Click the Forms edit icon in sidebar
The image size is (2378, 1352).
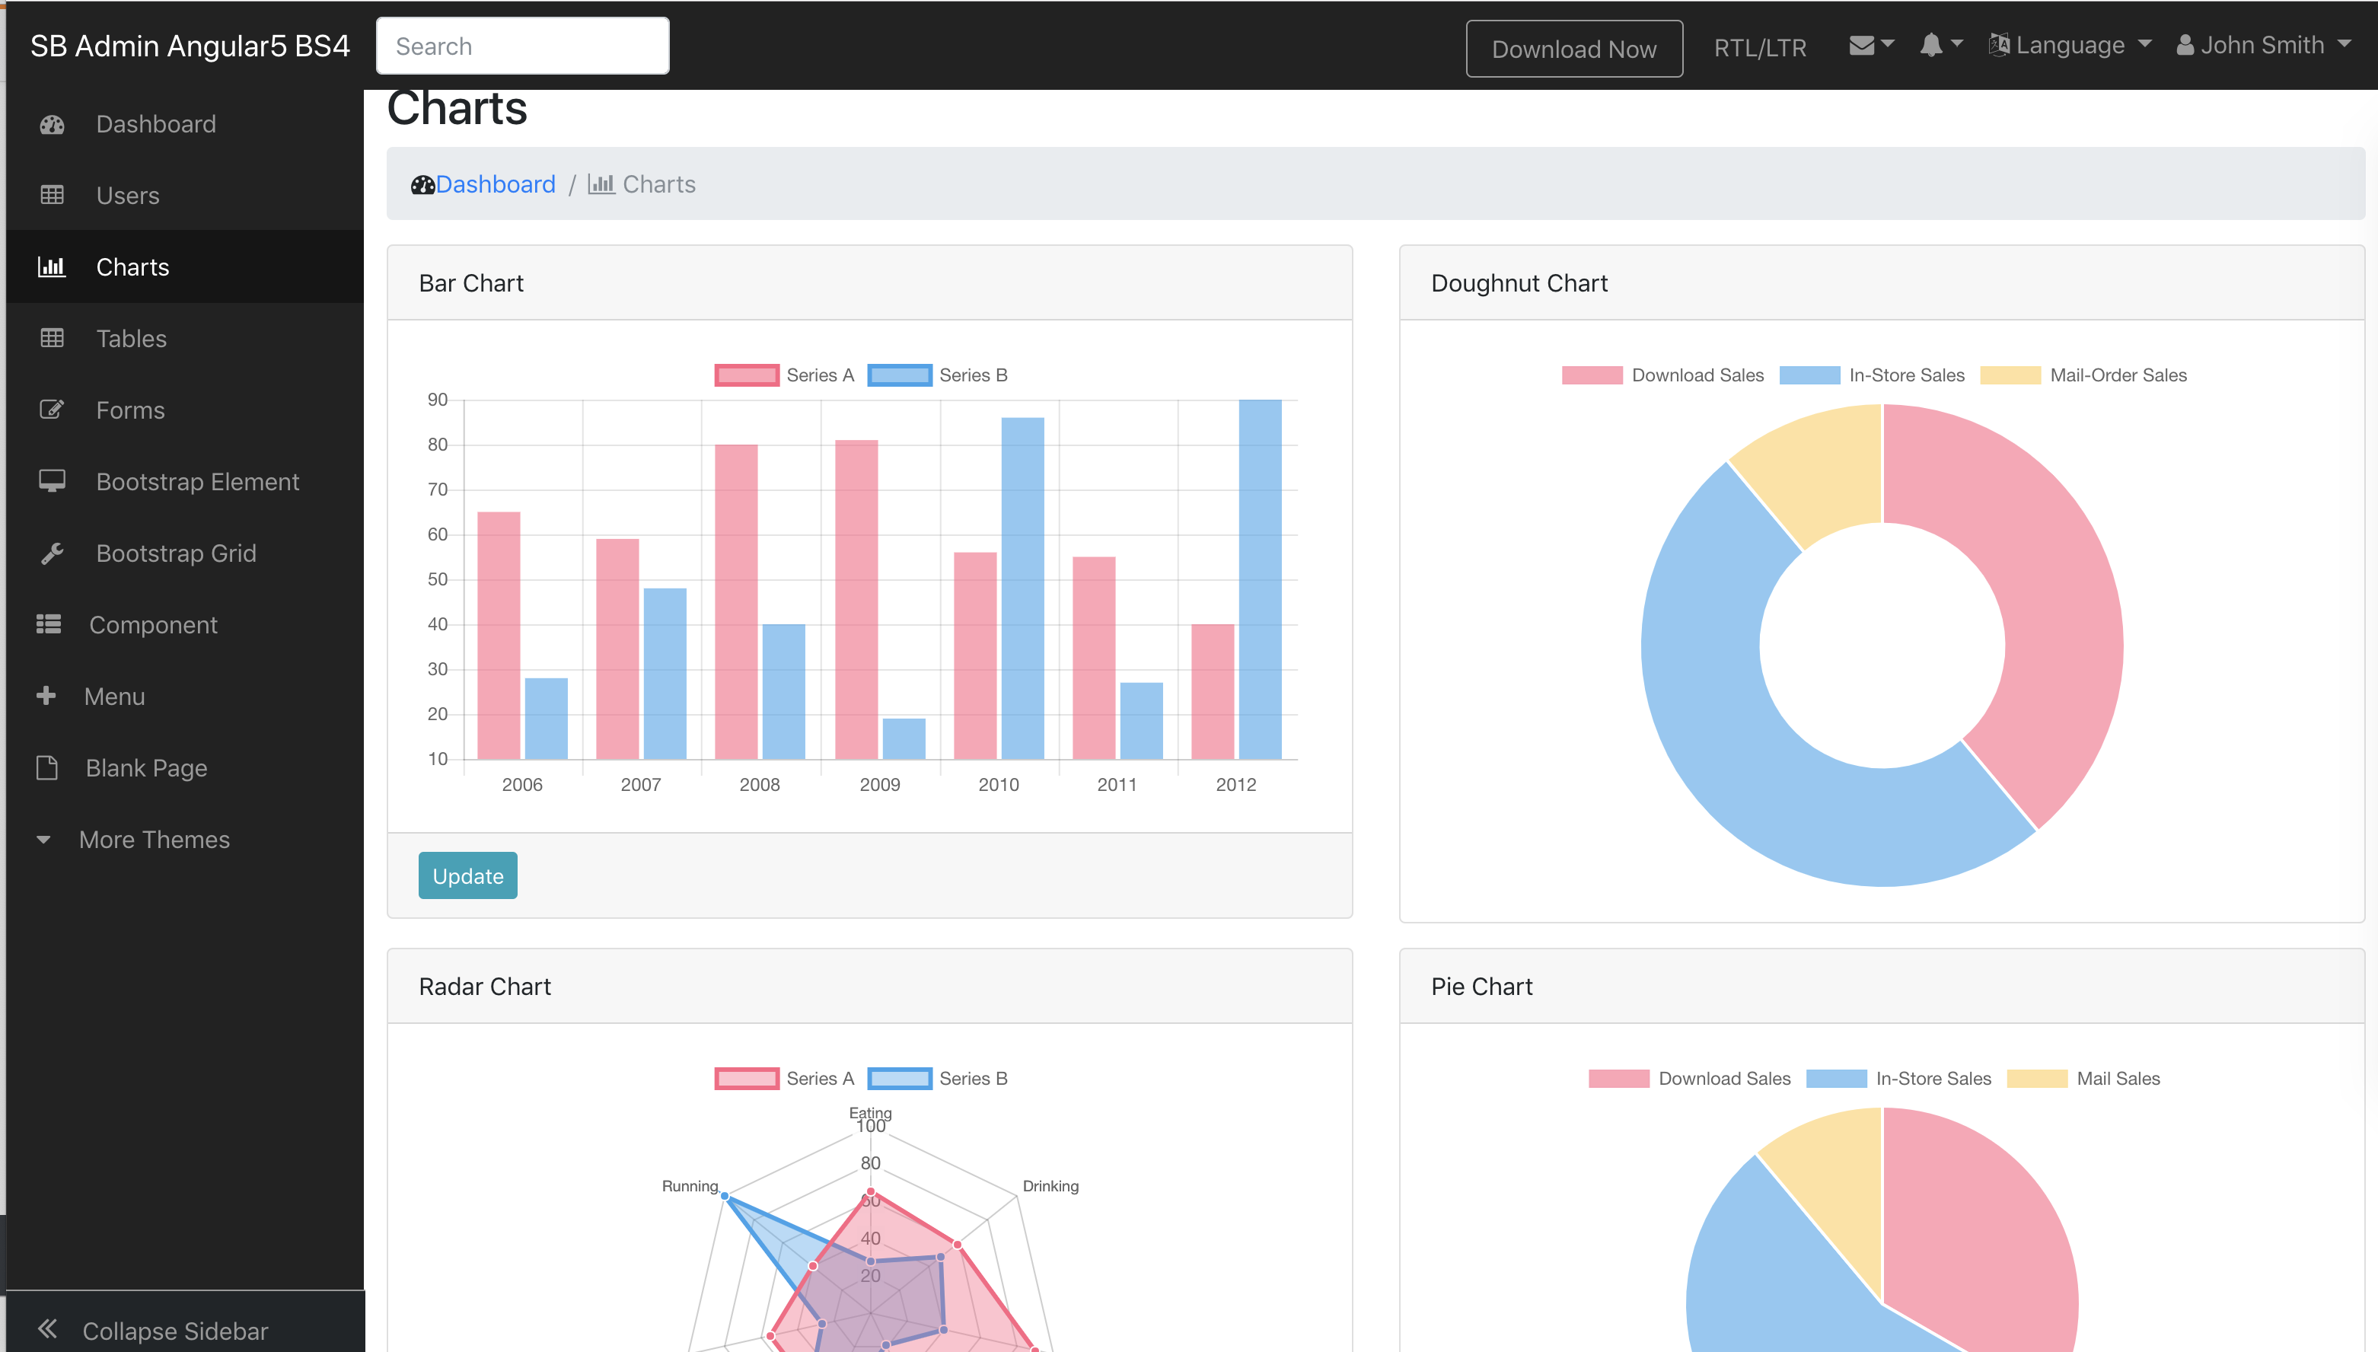[x=52, y=410]
